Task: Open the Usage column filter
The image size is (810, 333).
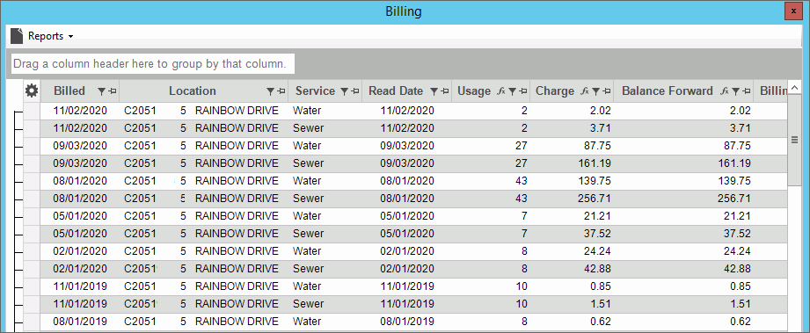Action: [x=513, y=91]
